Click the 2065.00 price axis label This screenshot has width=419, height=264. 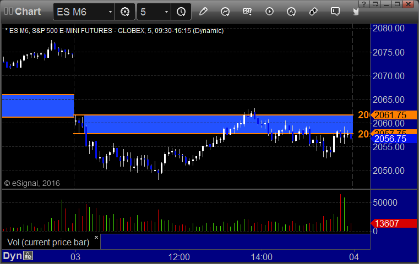[x=389, y=100]
